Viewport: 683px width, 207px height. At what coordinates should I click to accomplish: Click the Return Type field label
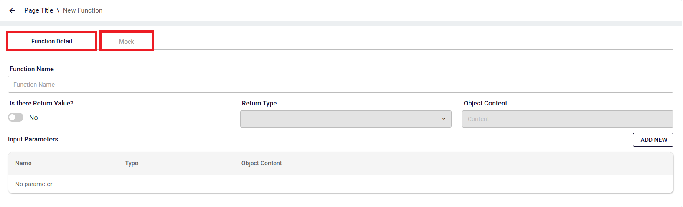click(x=259, y=103)
